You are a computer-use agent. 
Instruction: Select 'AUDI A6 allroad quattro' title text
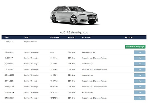(x=74, y=32)
